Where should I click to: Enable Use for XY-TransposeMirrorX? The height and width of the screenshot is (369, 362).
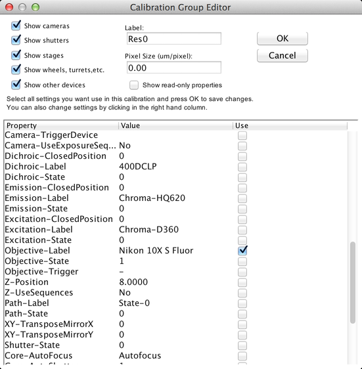tap(242, 324)
